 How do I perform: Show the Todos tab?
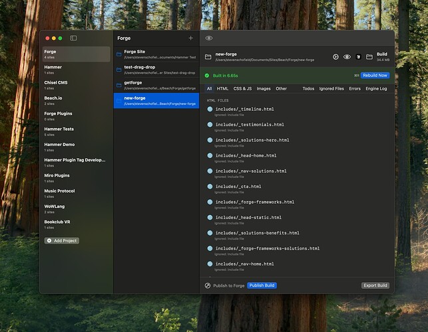308,89
